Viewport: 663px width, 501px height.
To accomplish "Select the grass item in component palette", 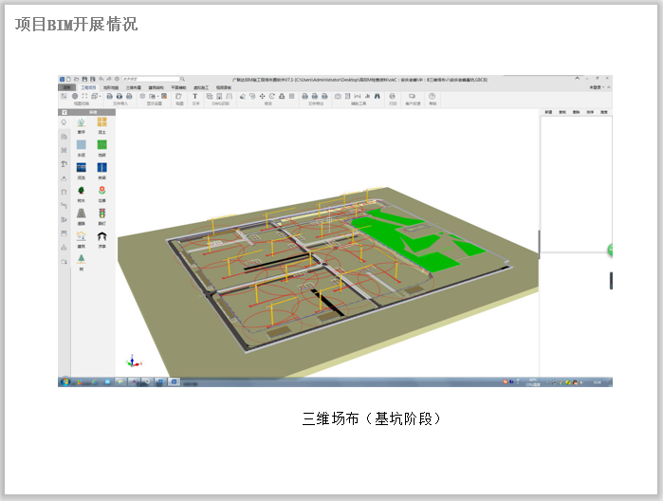I will pyautogui.click(x=82, y=122).
